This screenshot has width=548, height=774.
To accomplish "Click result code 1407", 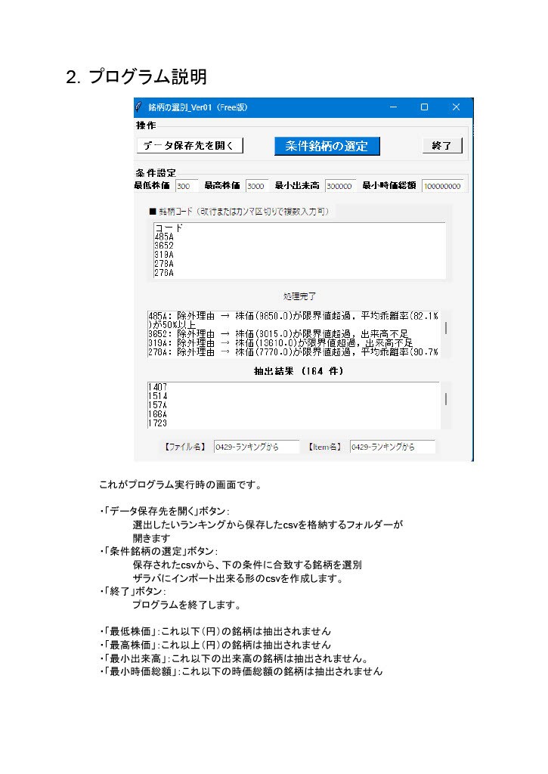I will tap(158, 387).
